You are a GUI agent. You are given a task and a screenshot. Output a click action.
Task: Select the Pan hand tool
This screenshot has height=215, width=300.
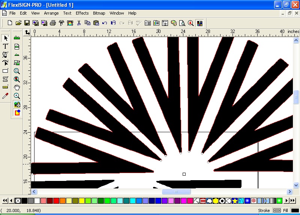(17, 87)
